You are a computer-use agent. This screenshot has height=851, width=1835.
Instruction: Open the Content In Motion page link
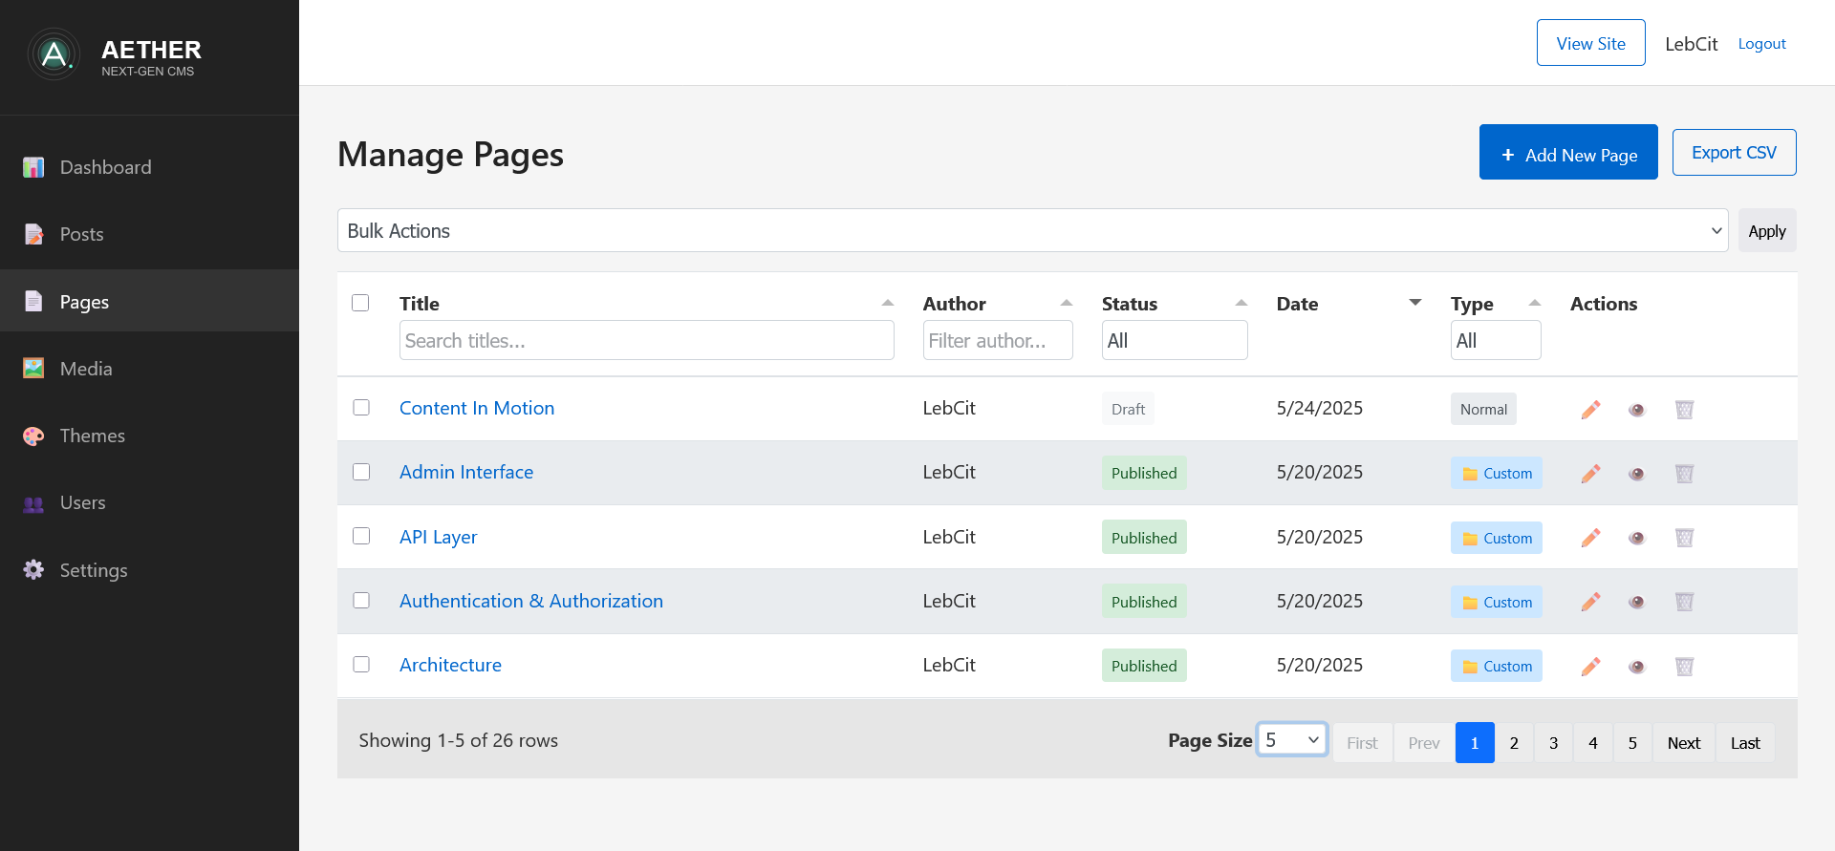[477, 408]
